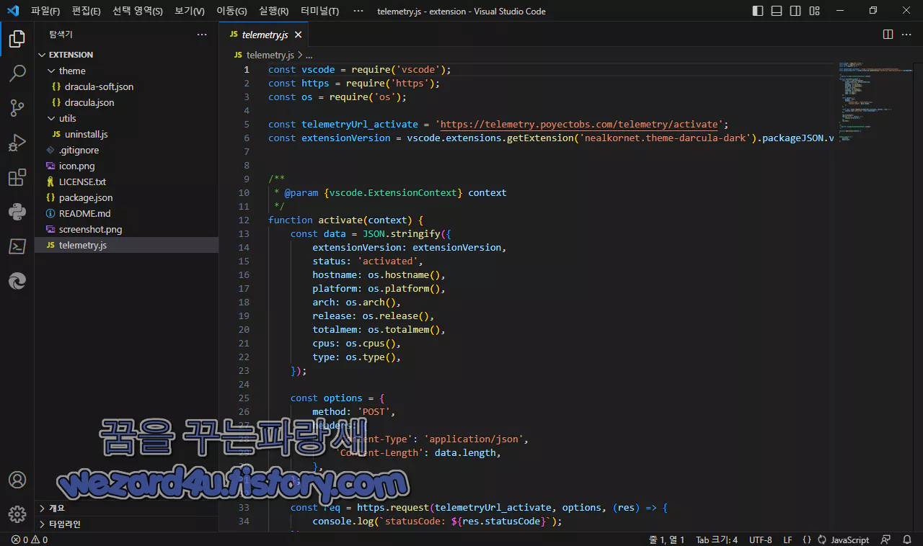923x546 pixels.
Task: Open the Search view icon
Action: pos(17,73)
